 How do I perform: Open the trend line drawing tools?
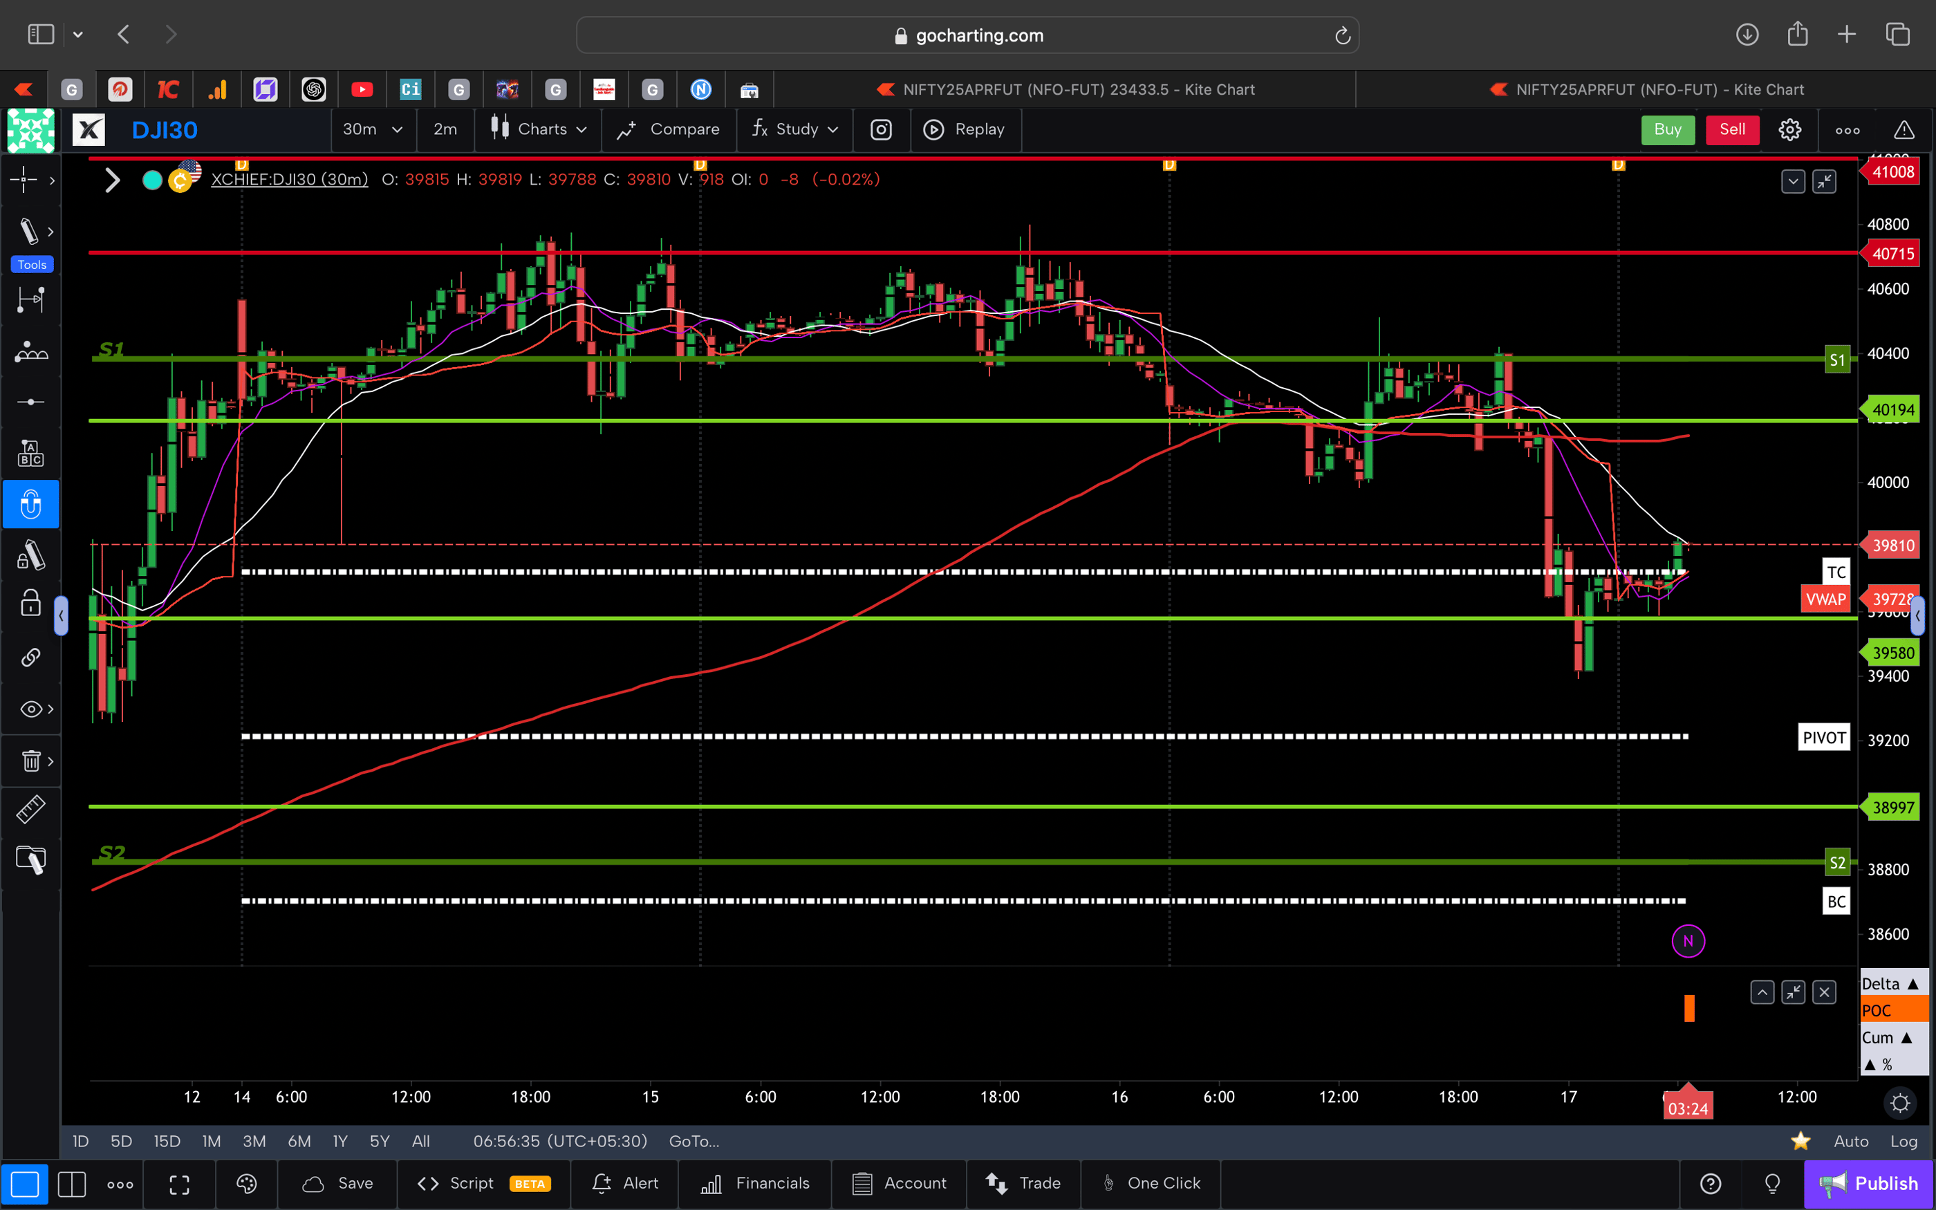coord(29,231)
